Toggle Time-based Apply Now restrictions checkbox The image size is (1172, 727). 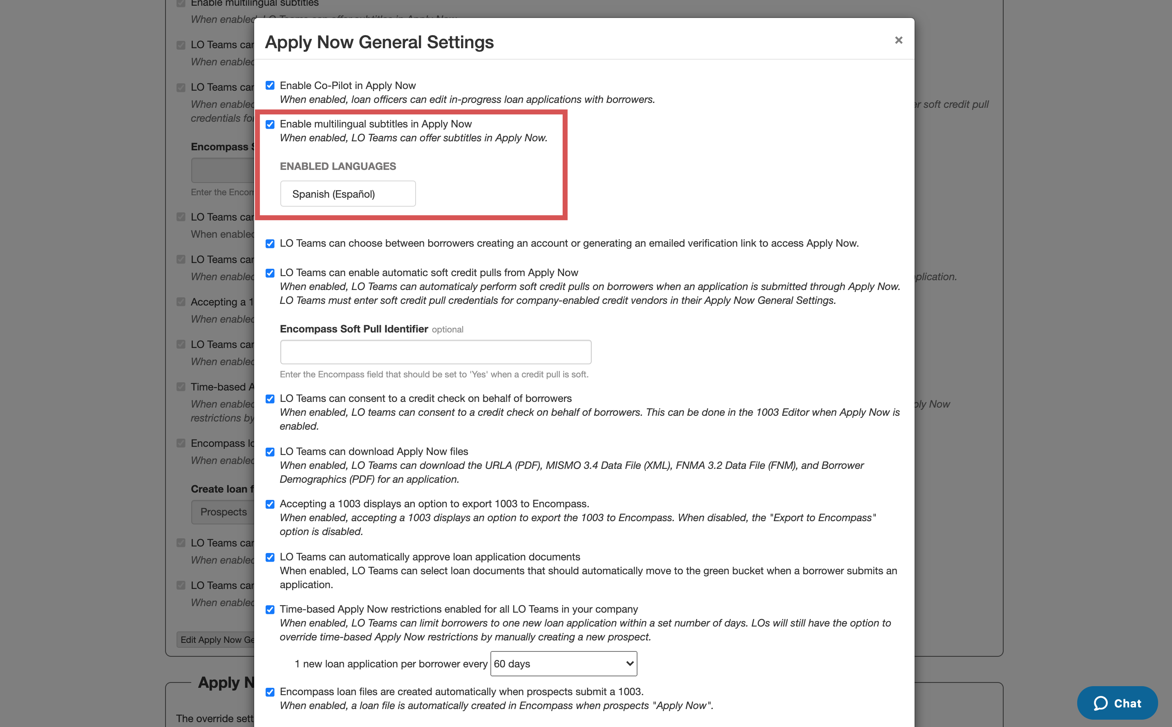[270, 610]
